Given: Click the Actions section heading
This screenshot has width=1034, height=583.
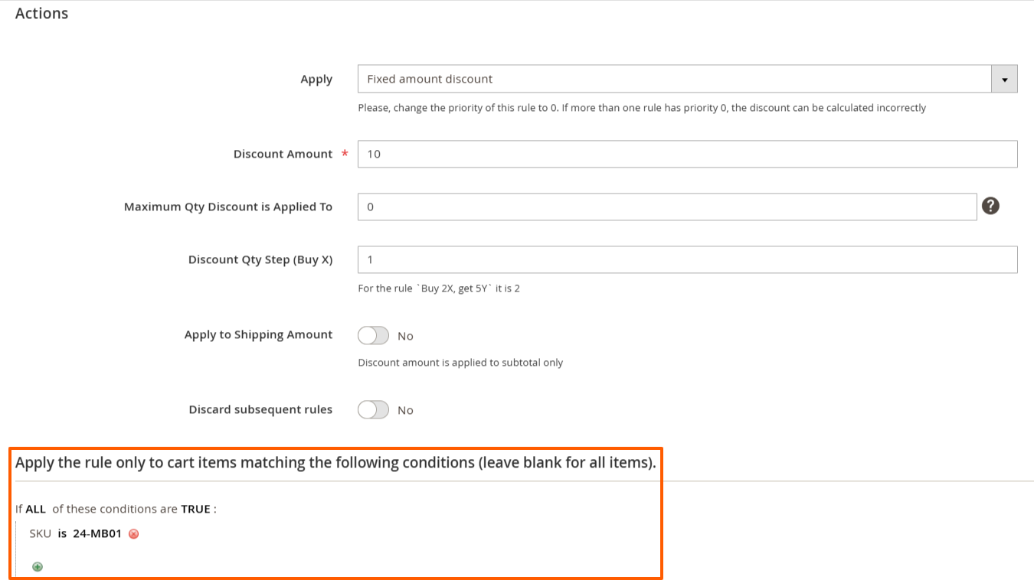Looking at the screenshot, I should pyautogui.click(x=41, y=13).
